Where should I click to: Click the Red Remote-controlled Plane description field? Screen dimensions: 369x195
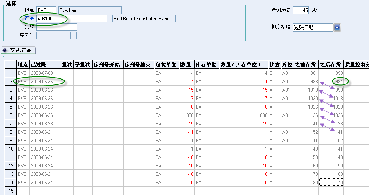tap(144, 19)
